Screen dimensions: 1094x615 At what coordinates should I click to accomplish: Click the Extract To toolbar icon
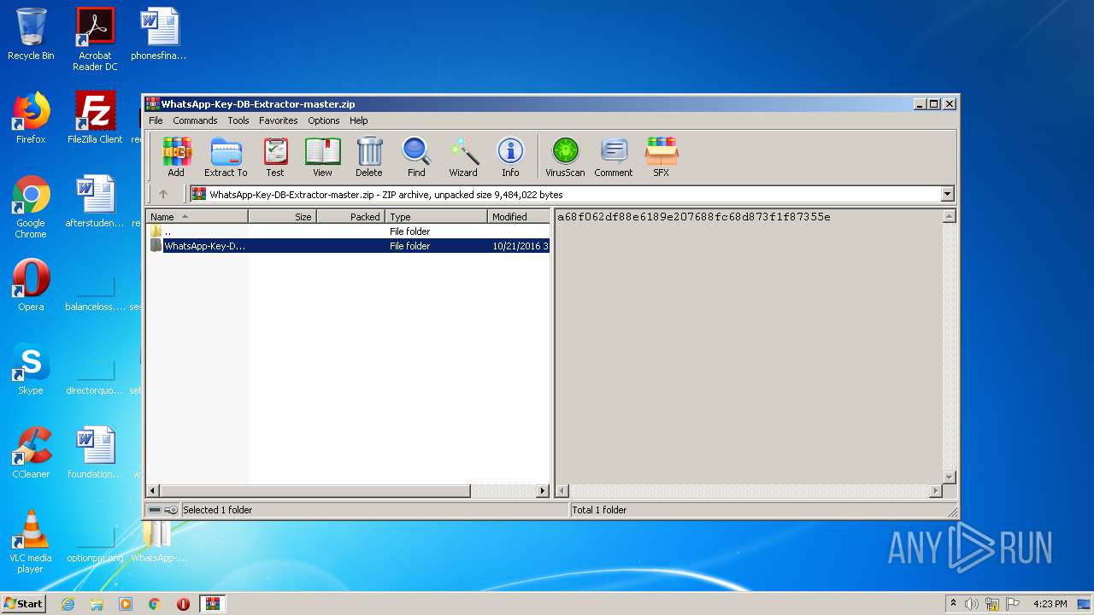click(x=226, y=157)
